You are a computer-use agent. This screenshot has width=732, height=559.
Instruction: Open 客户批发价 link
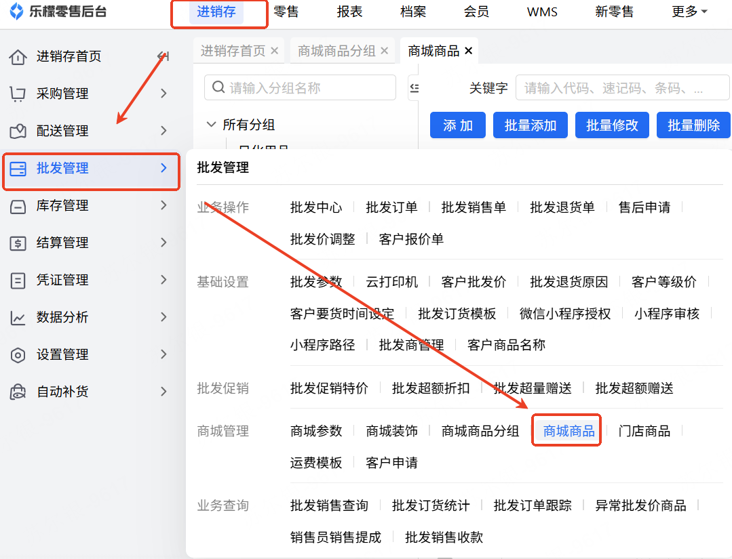pos(474,282)
